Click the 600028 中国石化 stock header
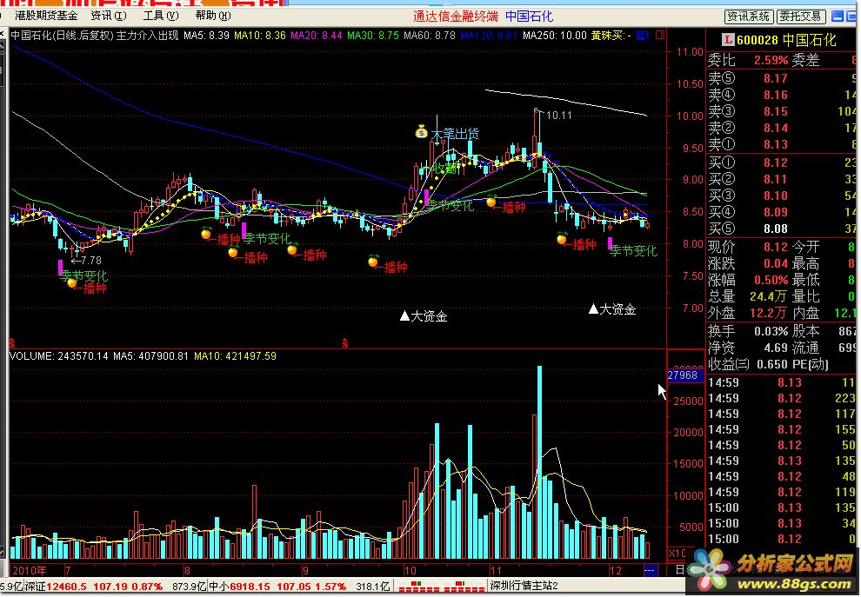This screenshot has height=597, width=861. [x=786, y=39]
